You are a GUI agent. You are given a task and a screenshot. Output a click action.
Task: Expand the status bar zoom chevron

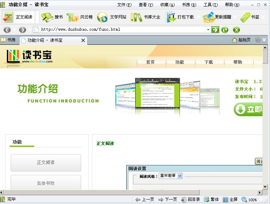[x=261, y=199]
